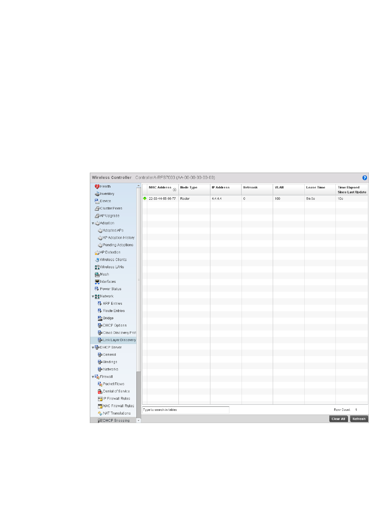
Task: Collapse the DHCP Server tree node
Action: click(x=93, y=347)
